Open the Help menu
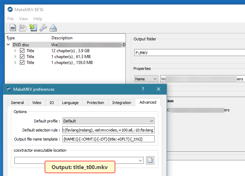 point(38,19)
